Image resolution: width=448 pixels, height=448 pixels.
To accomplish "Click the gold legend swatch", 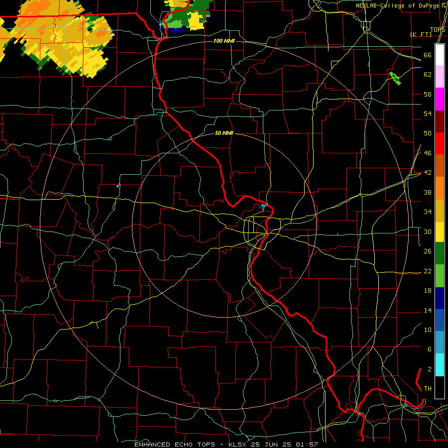I will (440, 211).
